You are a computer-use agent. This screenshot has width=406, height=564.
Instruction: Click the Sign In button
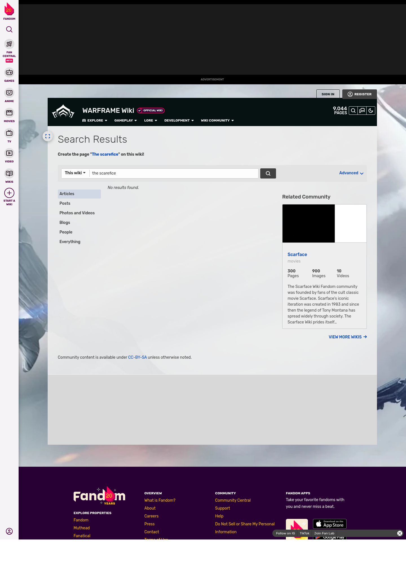click(x=328, y=94)
